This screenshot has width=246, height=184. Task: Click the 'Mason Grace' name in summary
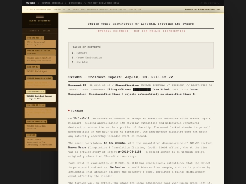pos(77,147)
